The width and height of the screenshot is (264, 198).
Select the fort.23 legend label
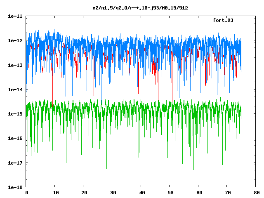pyautogui.click(x=223, y=20)
